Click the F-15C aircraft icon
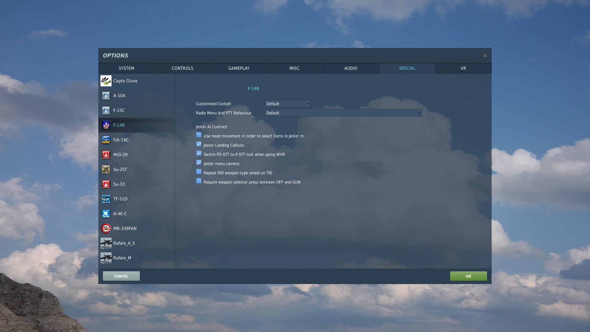This screenshot has width=590, height=332. click(x=106, y=110)
